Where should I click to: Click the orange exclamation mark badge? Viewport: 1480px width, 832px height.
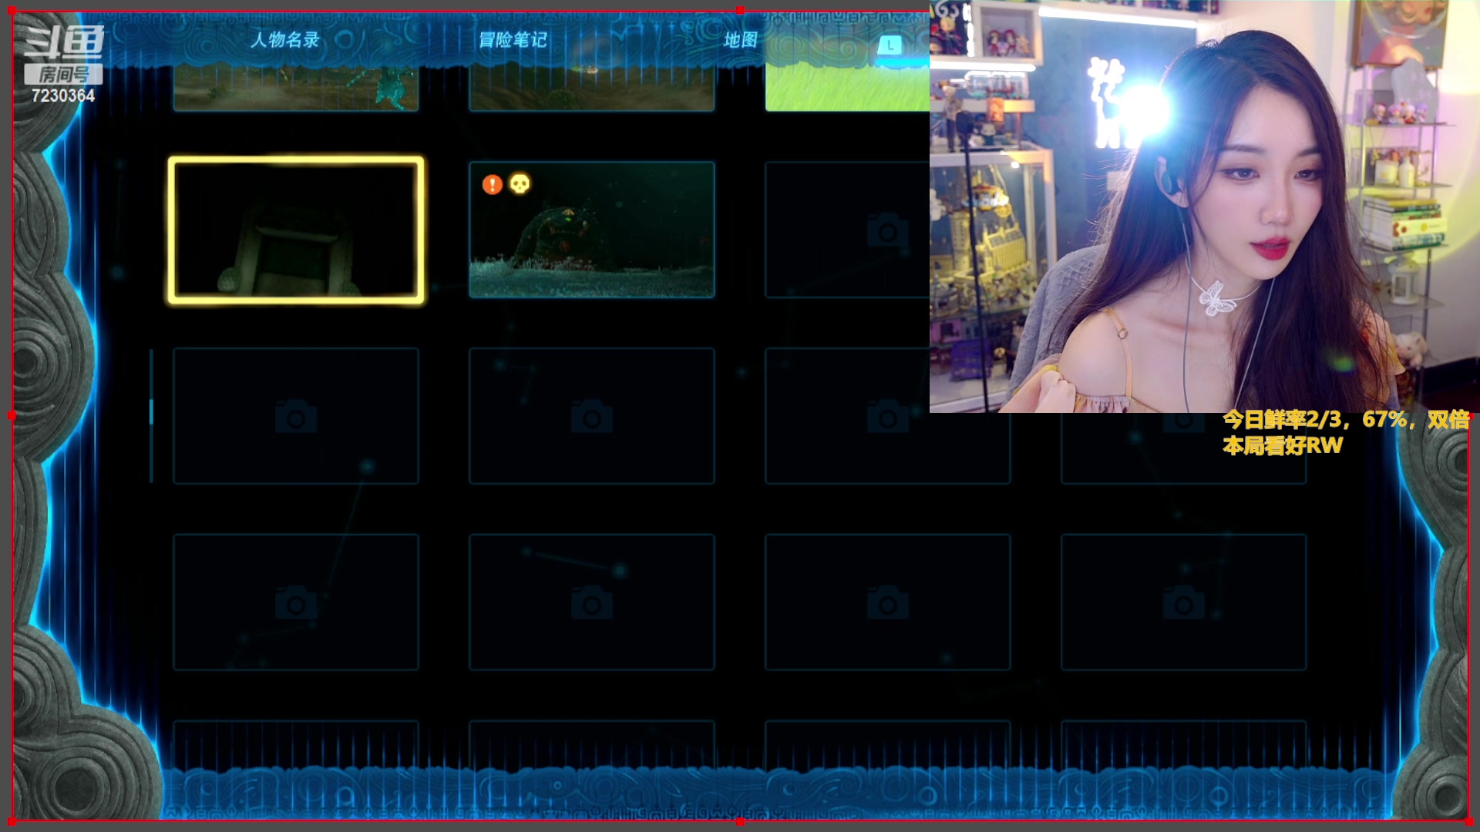pyautogui.click(x=492, y=184)
